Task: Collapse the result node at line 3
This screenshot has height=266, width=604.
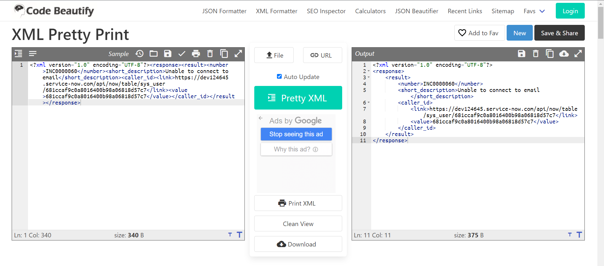Action: (369, 77)
